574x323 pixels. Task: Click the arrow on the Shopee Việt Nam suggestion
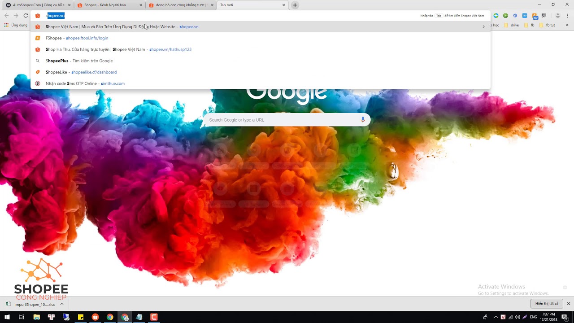tap(483, 26)
